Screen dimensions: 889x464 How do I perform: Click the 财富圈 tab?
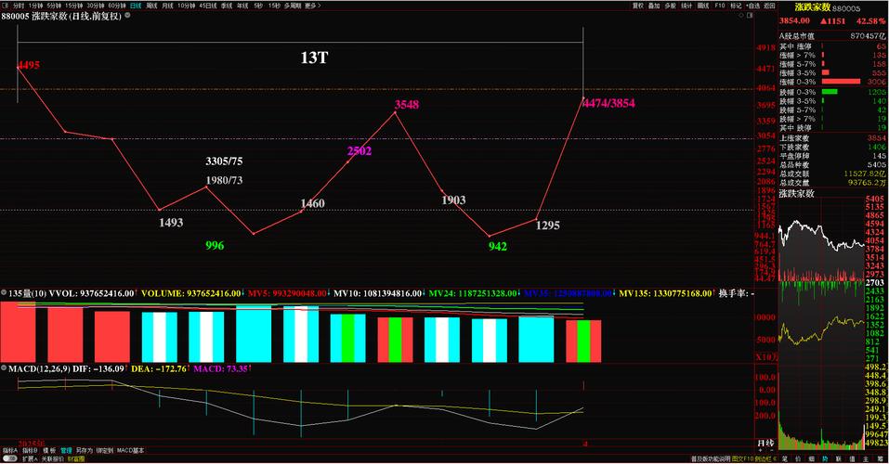pos(76,459)
